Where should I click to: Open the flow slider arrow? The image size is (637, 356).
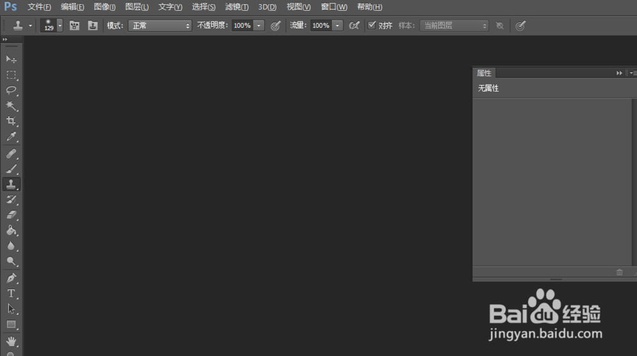pos(337,25)
